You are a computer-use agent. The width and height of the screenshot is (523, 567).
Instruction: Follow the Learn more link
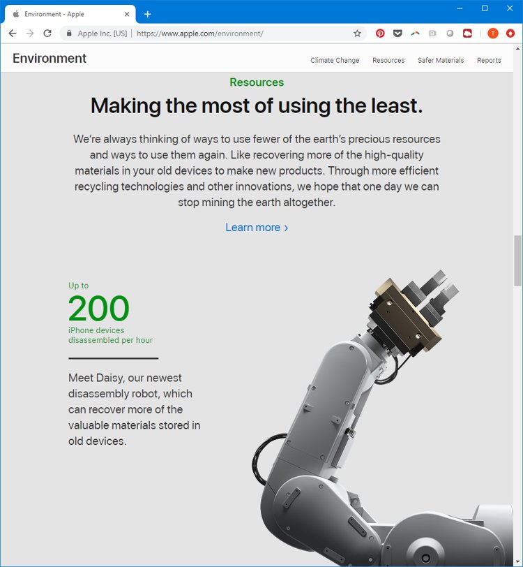click(257, 228)
